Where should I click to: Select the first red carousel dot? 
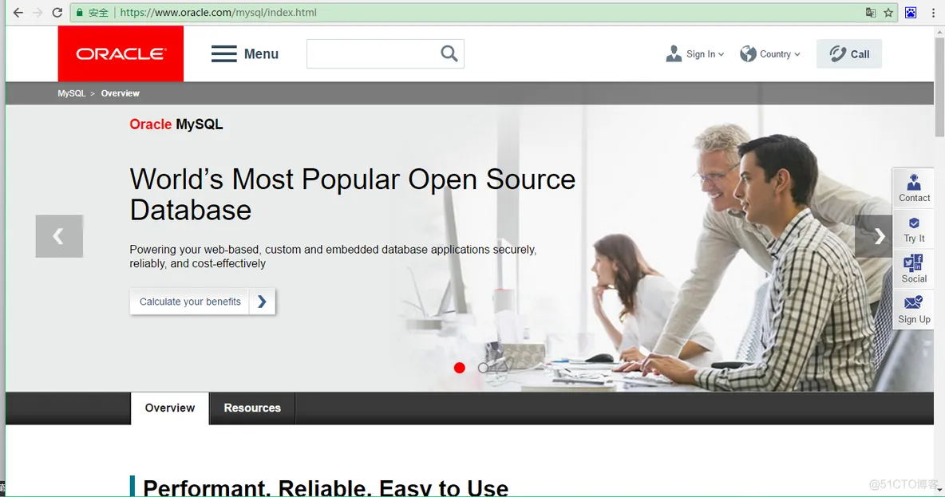[459, 368]
